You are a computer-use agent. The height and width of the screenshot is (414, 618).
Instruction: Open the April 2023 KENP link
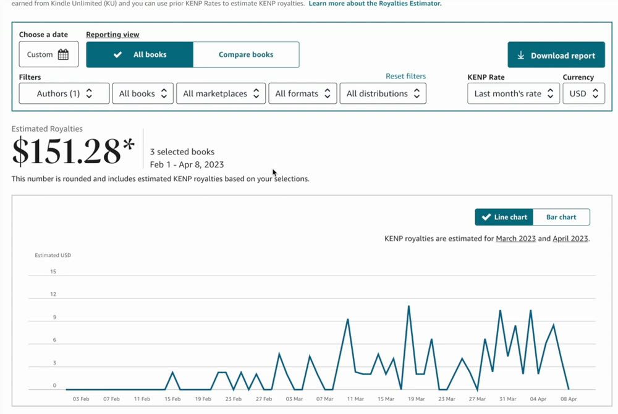point(570,239)
